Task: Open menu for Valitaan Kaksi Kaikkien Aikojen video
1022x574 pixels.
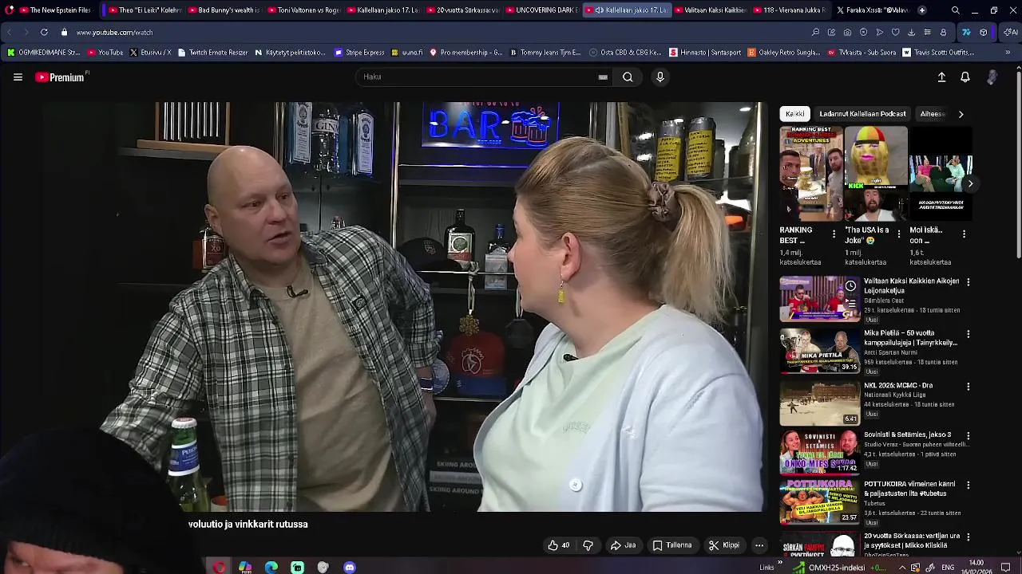Action: (x=969, y=282)
